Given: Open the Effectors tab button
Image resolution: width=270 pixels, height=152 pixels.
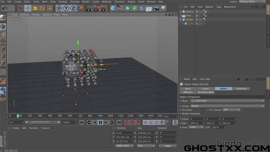Looking at the screenshot, I should click(x=188, y=92).
